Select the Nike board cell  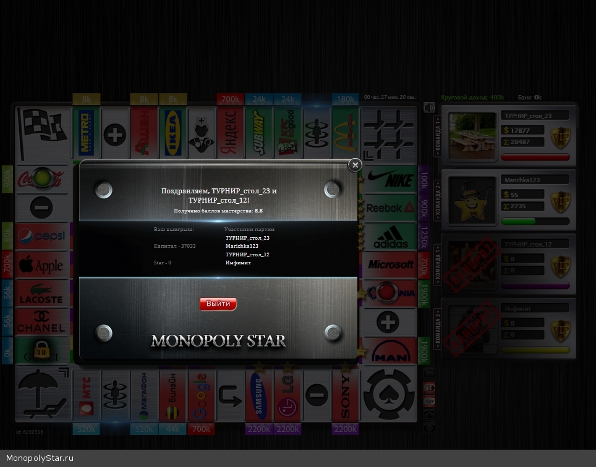(x=390, y=179)
